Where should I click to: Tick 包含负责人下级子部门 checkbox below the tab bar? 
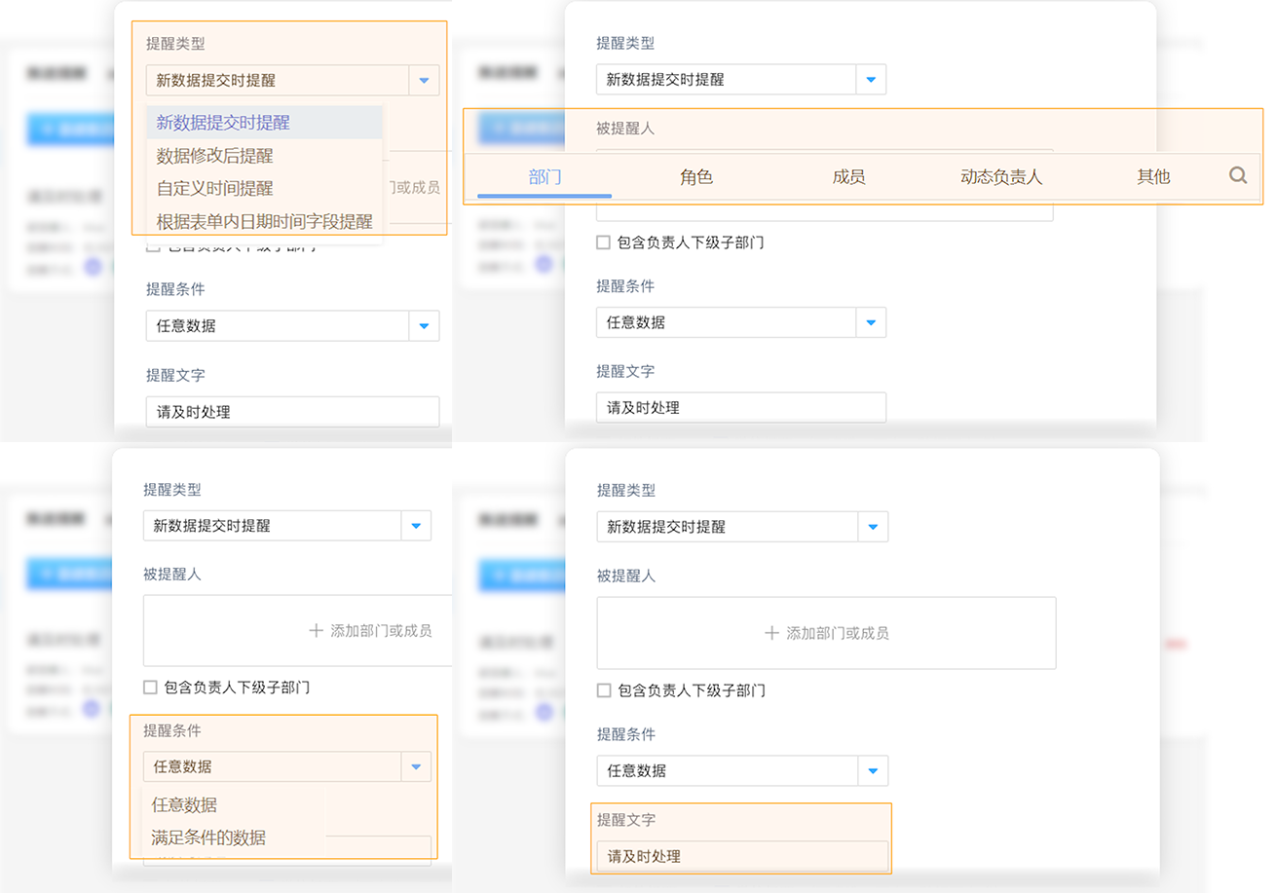[604, 242]
